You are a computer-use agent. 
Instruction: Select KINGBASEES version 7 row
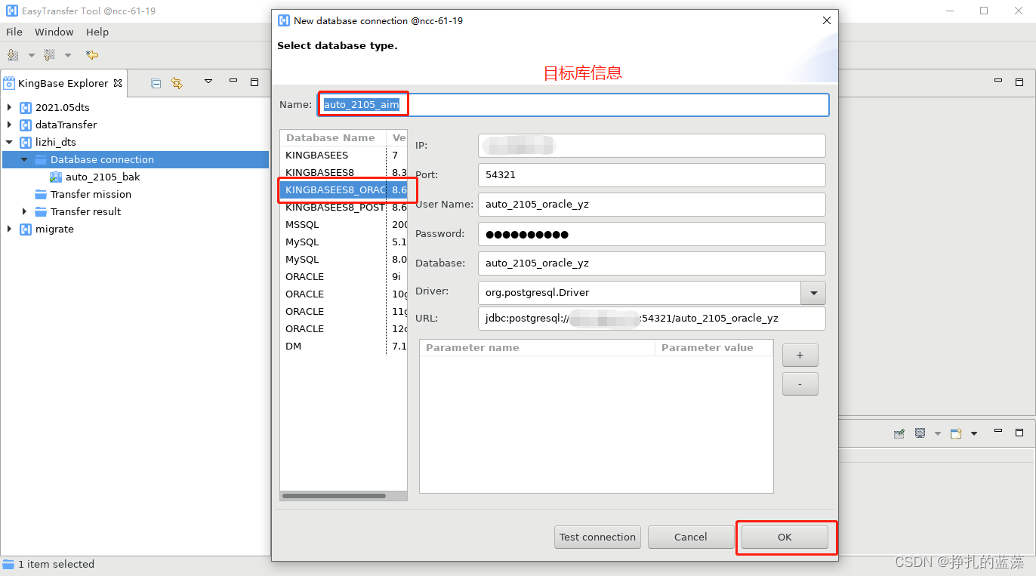point(344,155)
